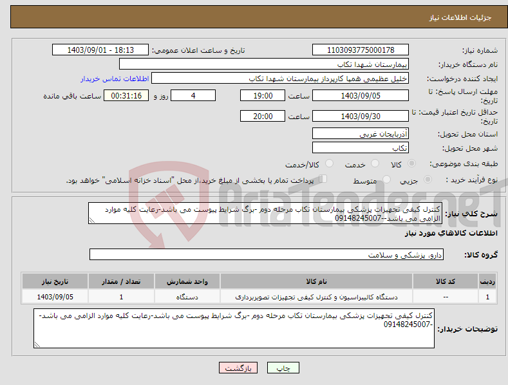Screen dimensions: 508x385
Task: Click the شماره نیاز field 1103093775000178
Action: tap(361, 50)
